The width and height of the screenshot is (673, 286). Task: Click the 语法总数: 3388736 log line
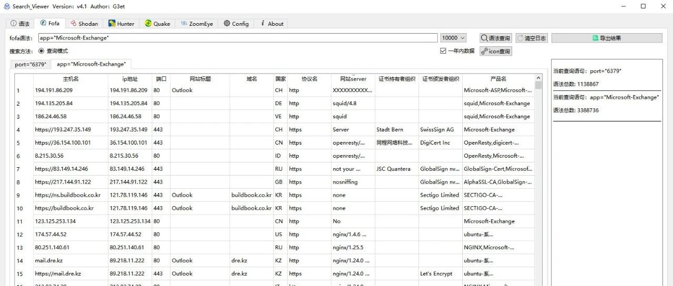coord(576,110)
